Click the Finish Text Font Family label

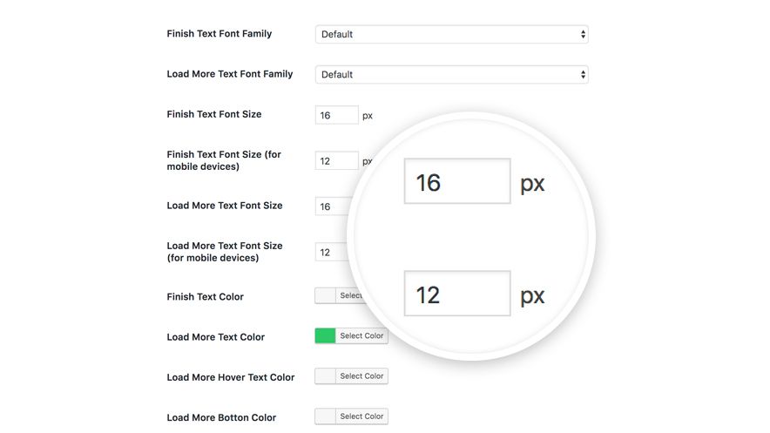(220, 34)
